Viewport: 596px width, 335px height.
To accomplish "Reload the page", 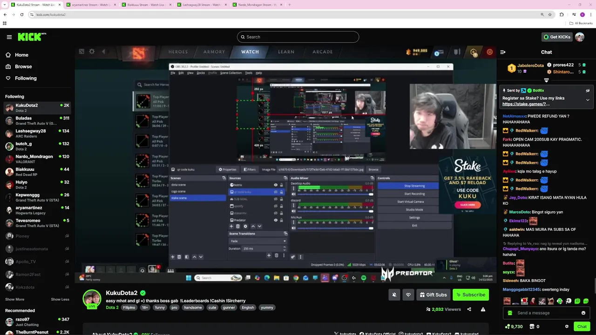I will [21, 14].
